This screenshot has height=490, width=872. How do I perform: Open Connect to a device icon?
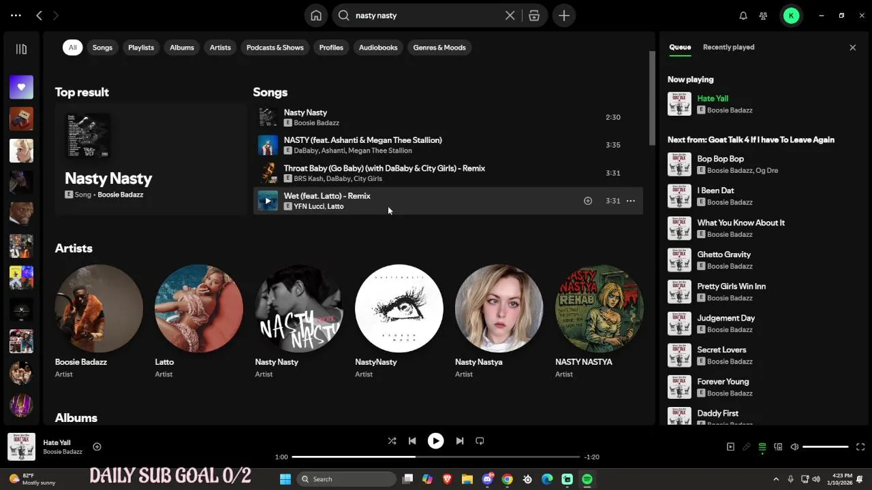pos(778,447)
